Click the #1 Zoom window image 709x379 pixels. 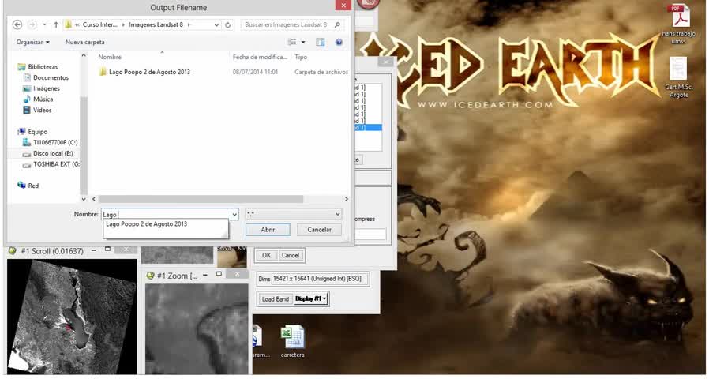tap(197, 328)
